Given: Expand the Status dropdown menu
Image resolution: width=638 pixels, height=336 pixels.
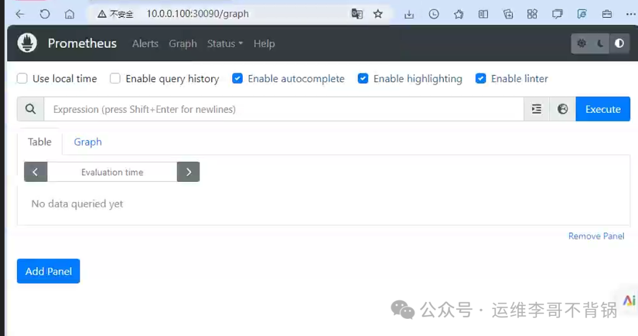Looking at the screenshot, I should click(225, 44).
